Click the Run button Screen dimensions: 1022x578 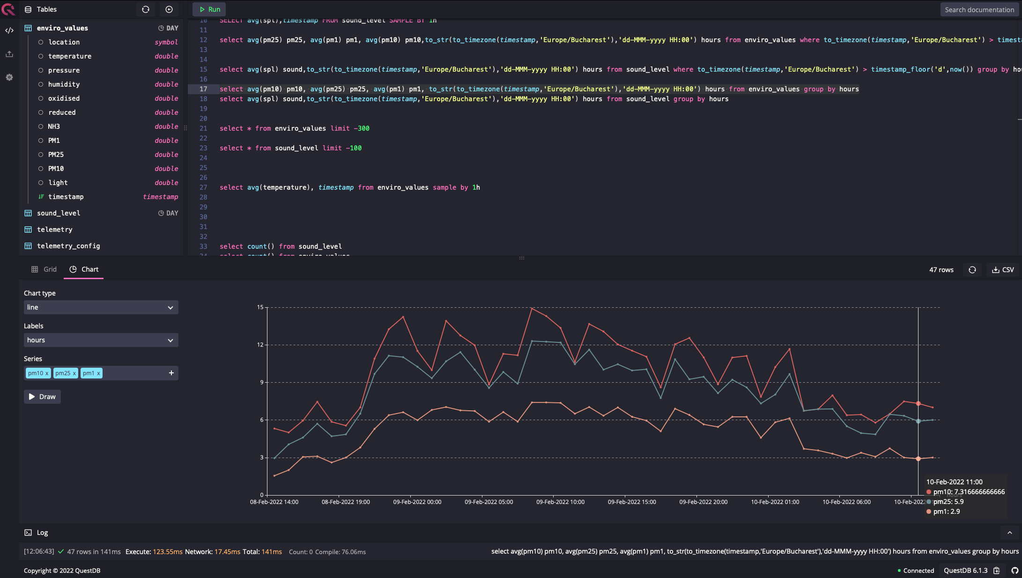209,9
